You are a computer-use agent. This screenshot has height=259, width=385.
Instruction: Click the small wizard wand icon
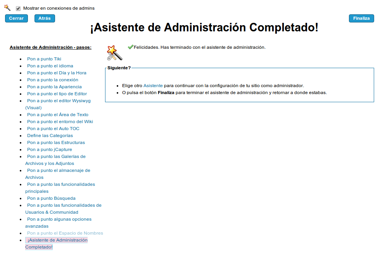tap(7, 8)
